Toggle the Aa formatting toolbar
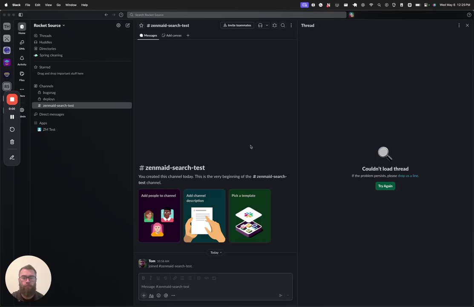 151,295
